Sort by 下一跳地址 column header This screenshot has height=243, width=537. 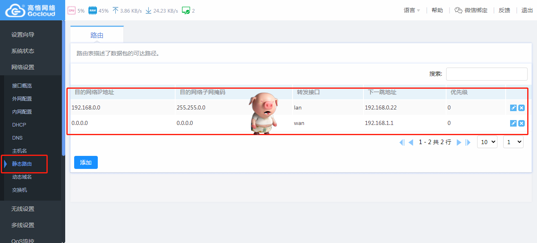(382, 92)
